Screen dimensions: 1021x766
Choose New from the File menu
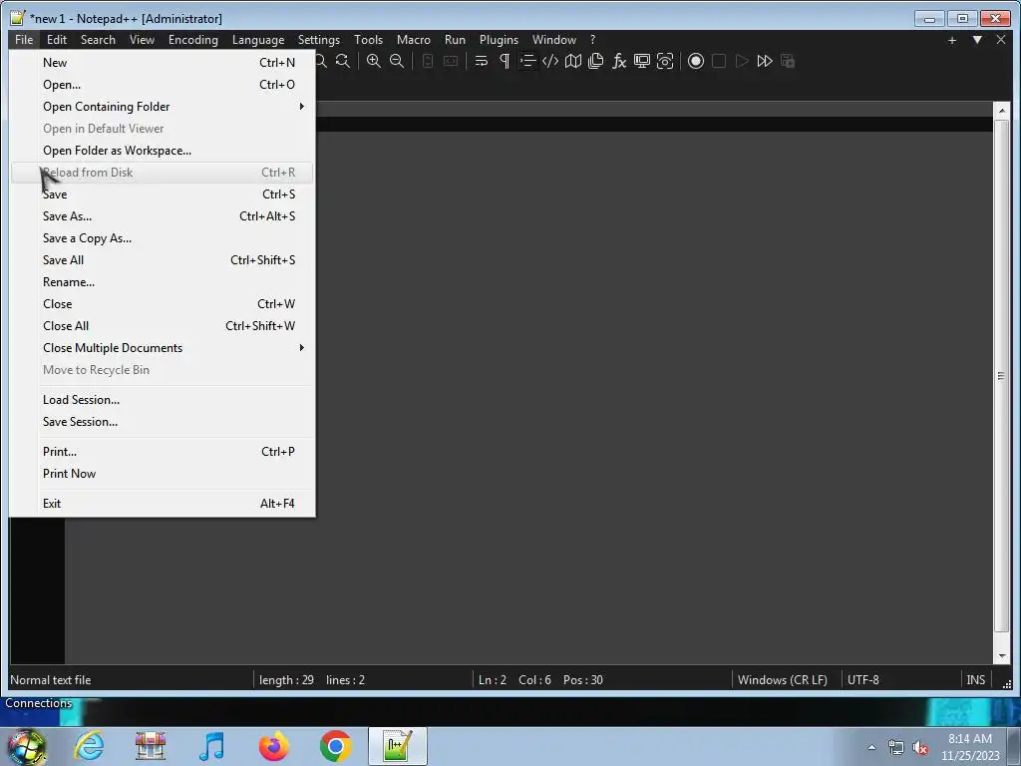(163, 63)
